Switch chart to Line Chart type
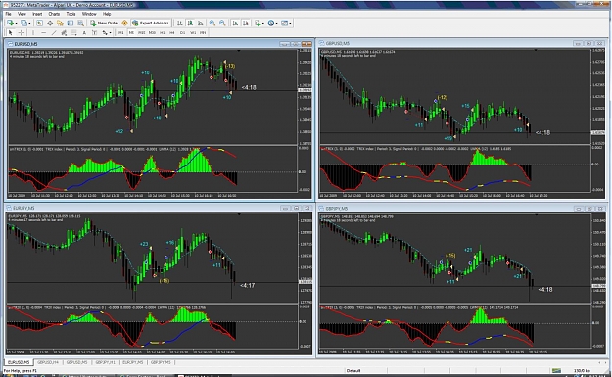The height and width of the screenshot is (377, 612). click(200, 24)
